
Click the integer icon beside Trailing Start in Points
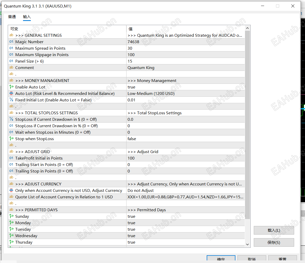click(x=11, y=164)
